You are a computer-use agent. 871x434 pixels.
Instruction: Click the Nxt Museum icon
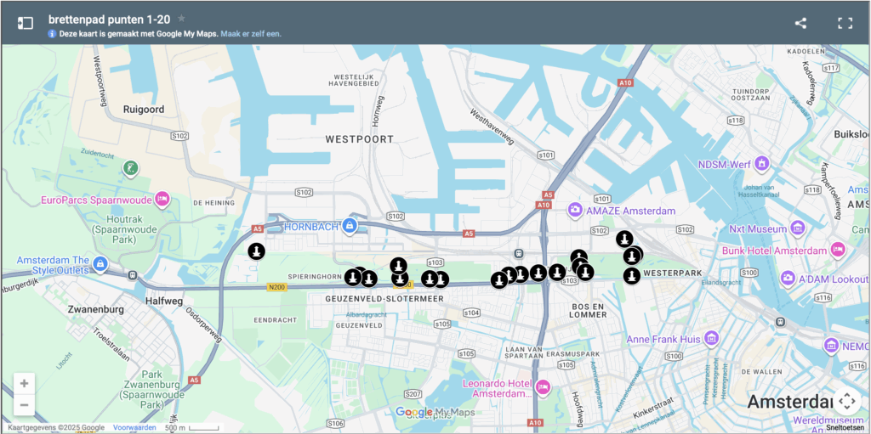797,228
